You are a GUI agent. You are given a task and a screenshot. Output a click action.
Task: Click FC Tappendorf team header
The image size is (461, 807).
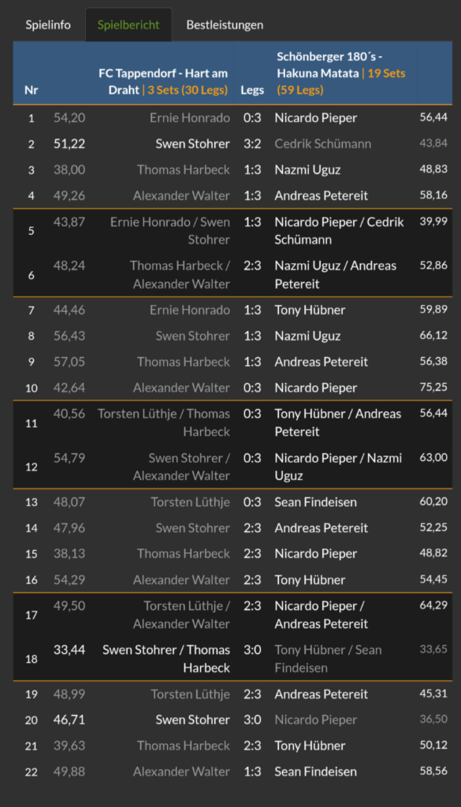(x=163, y=82)
